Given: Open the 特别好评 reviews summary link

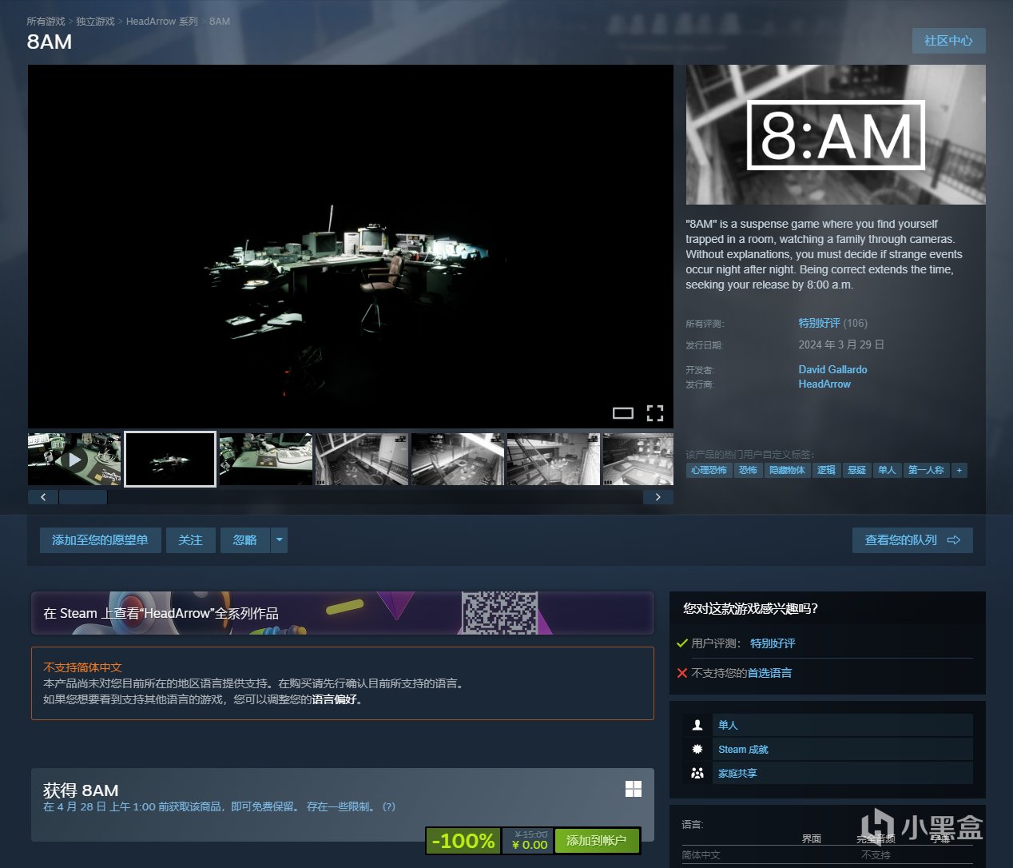Looking at the screenshot, I should point(819,323).
